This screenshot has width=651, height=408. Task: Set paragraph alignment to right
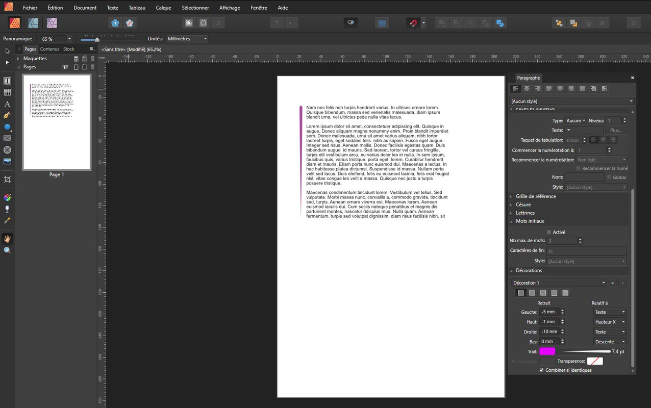538,89
